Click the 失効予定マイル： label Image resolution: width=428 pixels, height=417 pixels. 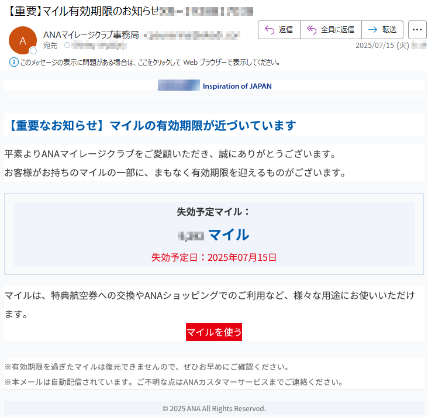tap(213, 212)
